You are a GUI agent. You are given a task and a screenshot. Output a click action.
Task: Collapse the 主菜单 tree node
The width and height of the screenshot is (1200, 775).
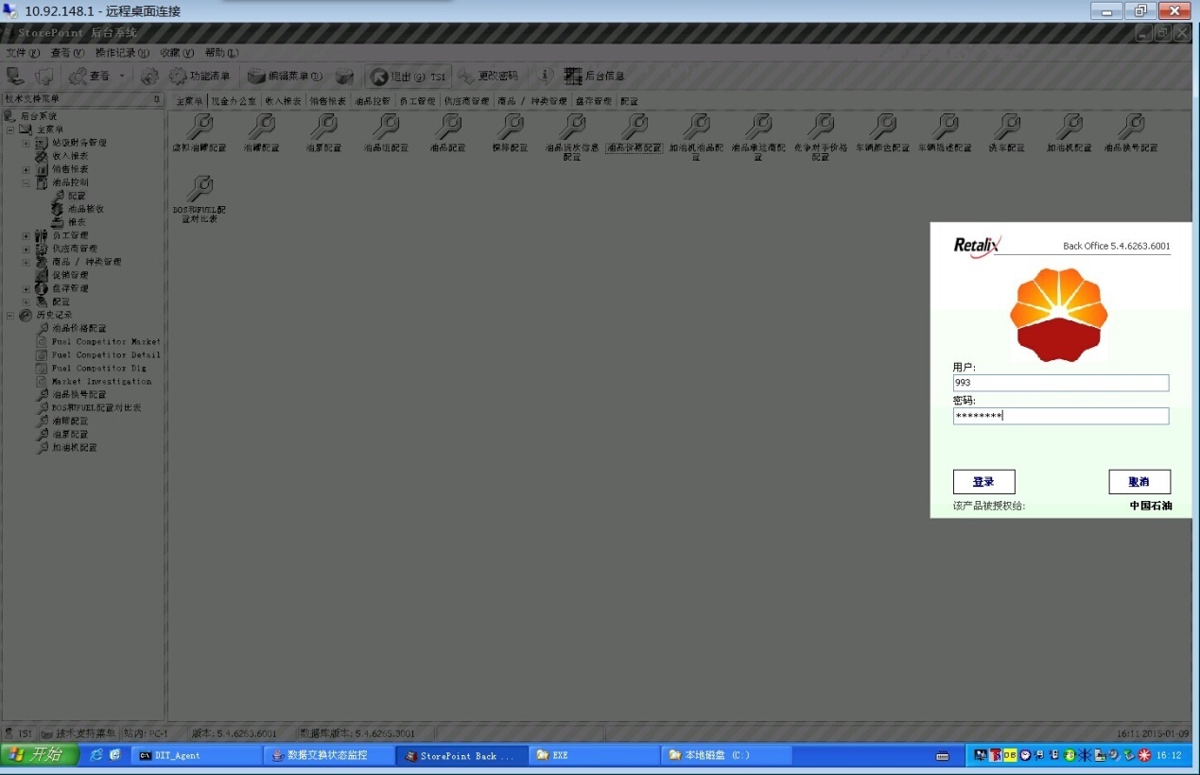click(x=10, y=129)
